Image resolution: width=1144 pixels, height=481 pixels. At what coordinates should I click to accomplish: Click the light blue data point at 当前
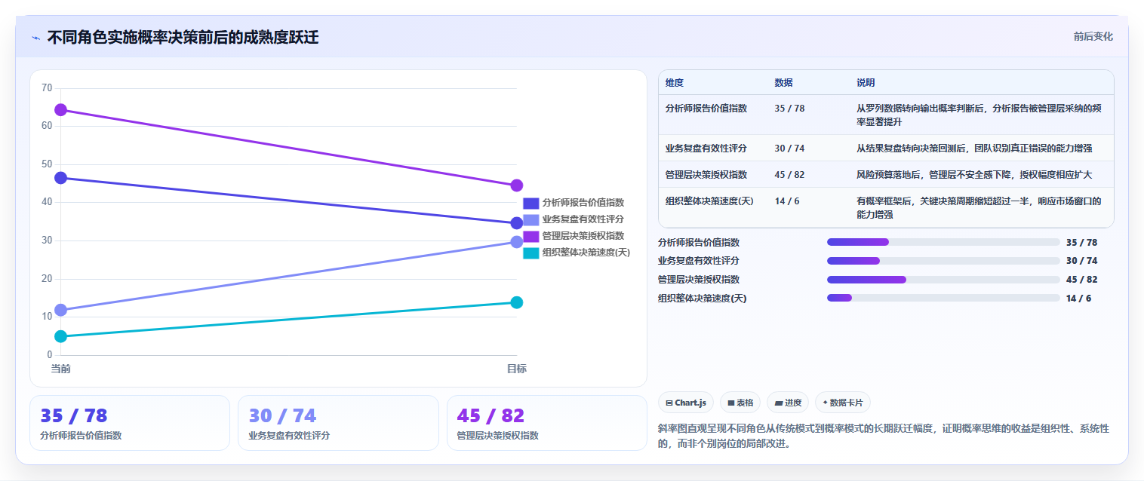(61, 310)
